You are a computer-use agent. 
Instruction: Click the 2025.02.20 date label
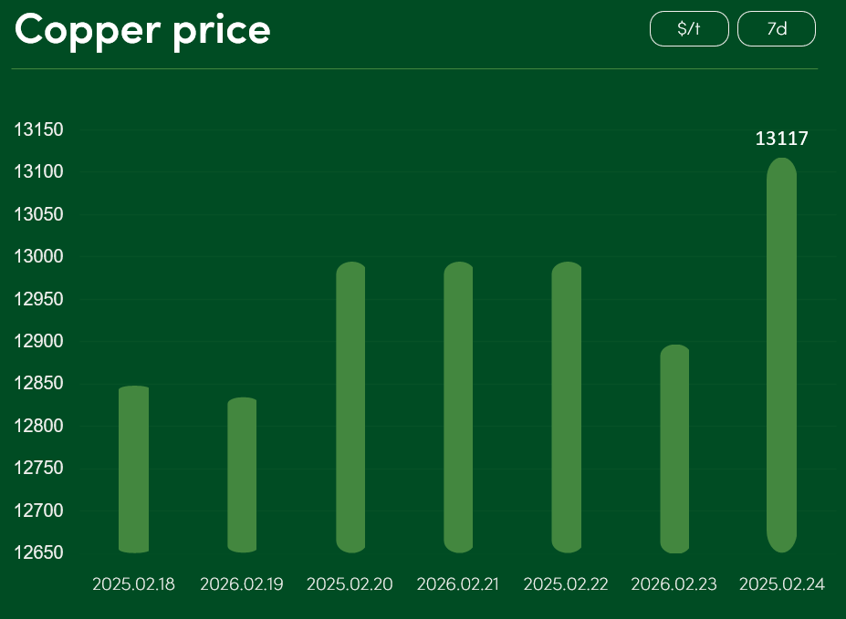click(x=350, y=584)
